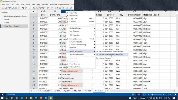Open the Graph menu

(x=28, y=4)
